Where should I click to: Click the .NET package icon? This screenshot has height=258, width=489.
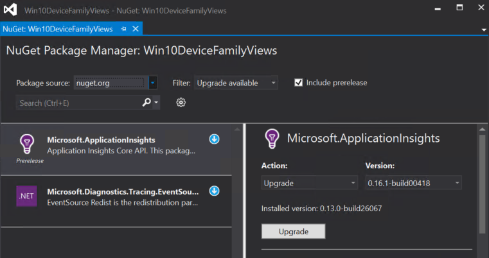click(x=26, y=196)
